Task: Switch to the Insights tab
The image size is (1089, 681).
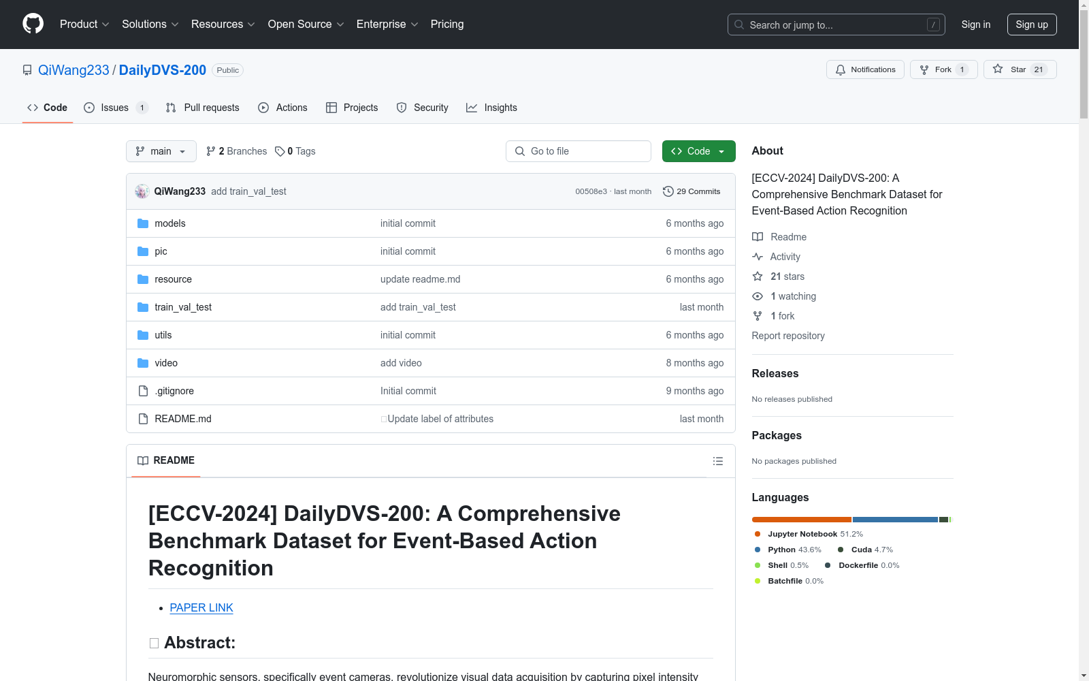Action: click(x=491, y=108)
